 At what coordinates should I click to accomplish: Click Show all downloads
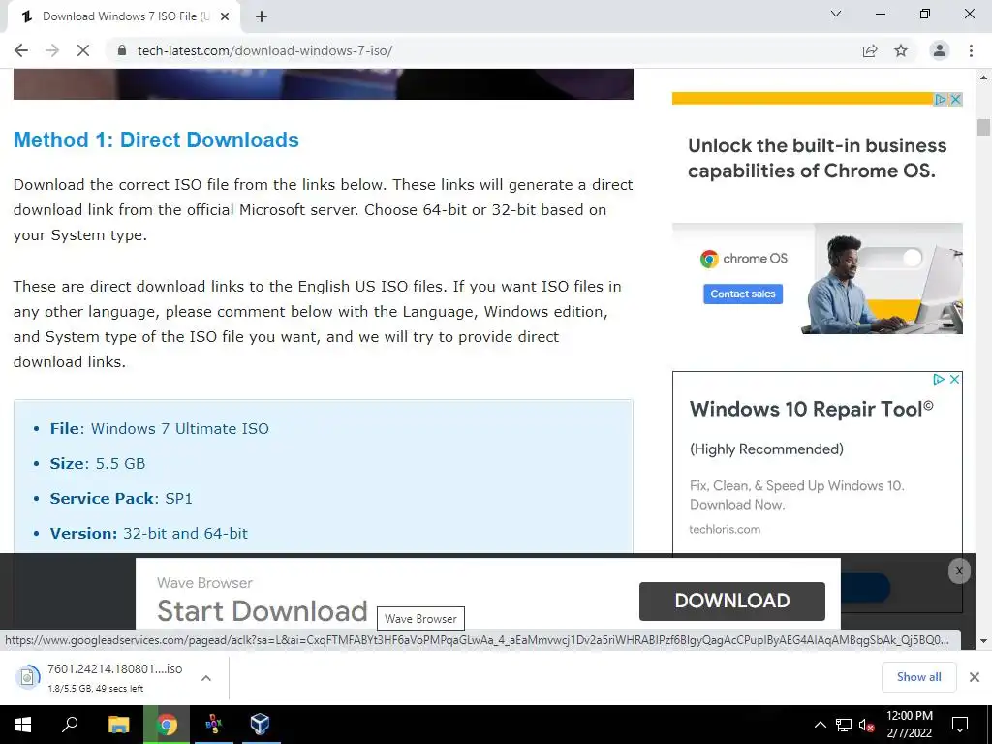[918, 677]
